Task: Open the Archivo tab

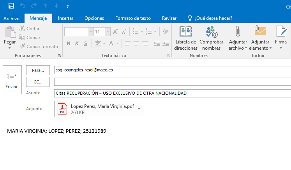Action: [12, 19]
